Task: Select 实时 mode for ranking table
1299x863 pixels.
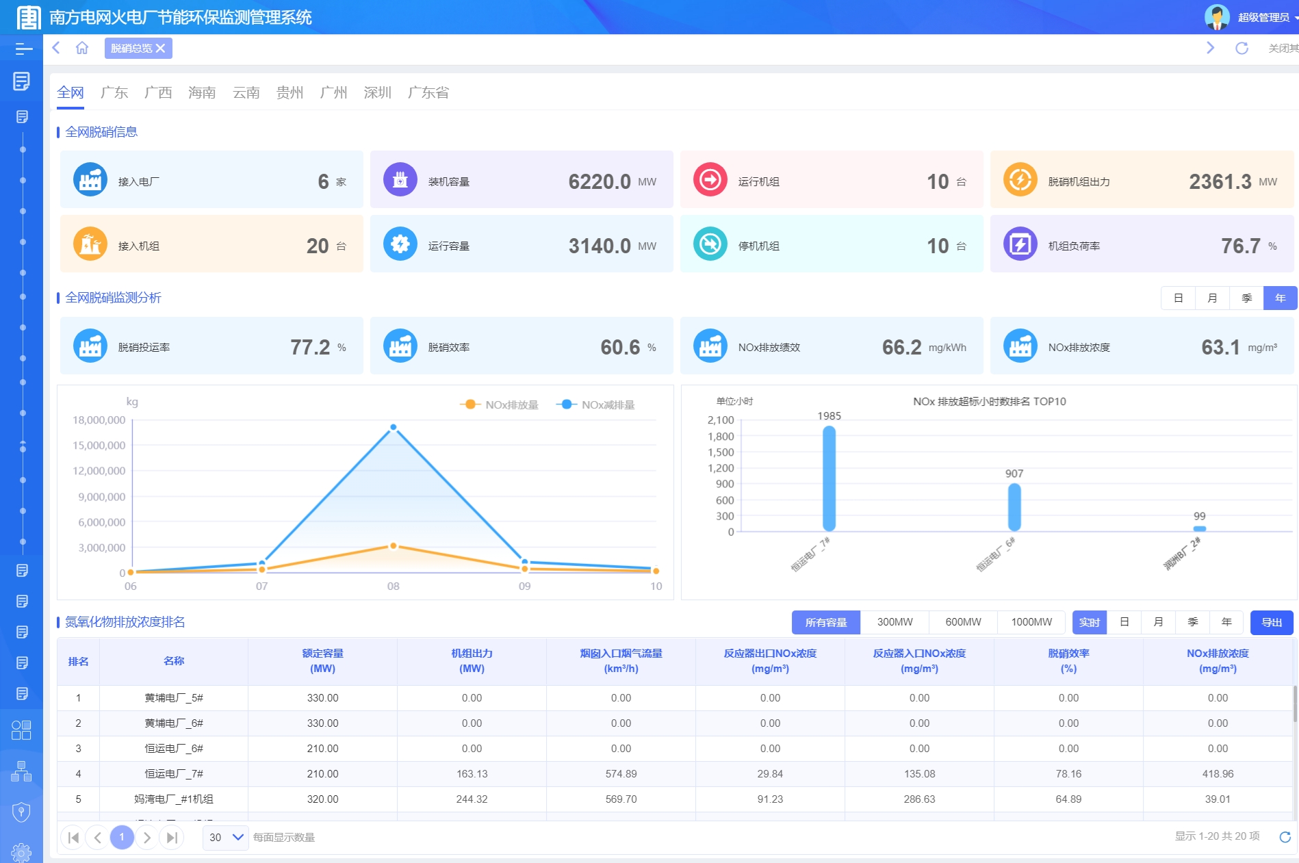Action: pos(1090,622)
